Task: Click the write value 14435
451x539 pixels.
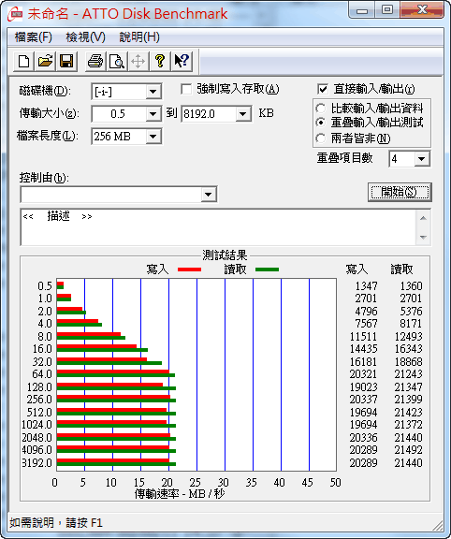Action: click(x=364, y=349)
